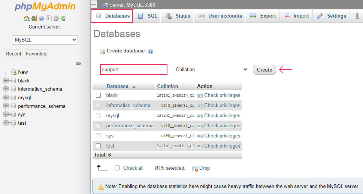Open navigation panel settings gear icon
This screenshot has height=194, width=363.
[x=56, y=18]
